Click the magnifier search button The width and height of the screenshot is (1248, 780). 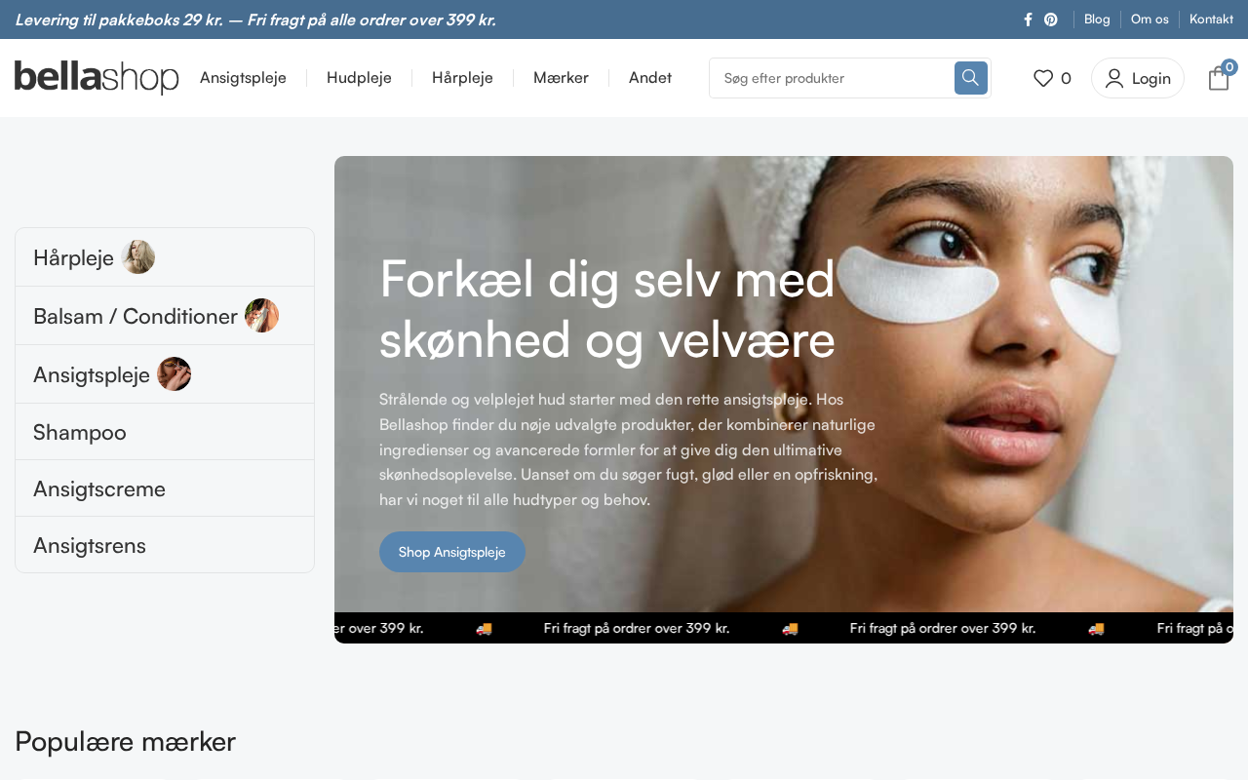coord(971,78)
